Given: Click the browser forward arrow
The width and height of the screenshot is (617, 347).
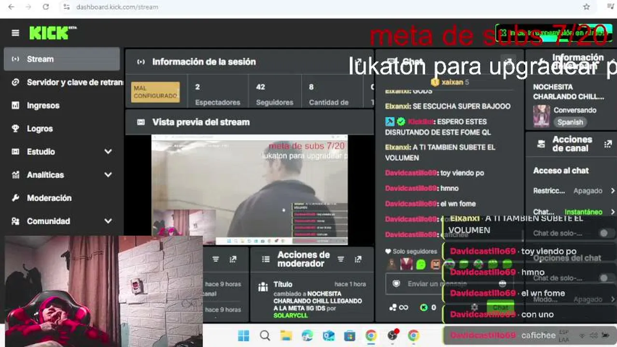Looking at the screenshot, I should [28, 7].
